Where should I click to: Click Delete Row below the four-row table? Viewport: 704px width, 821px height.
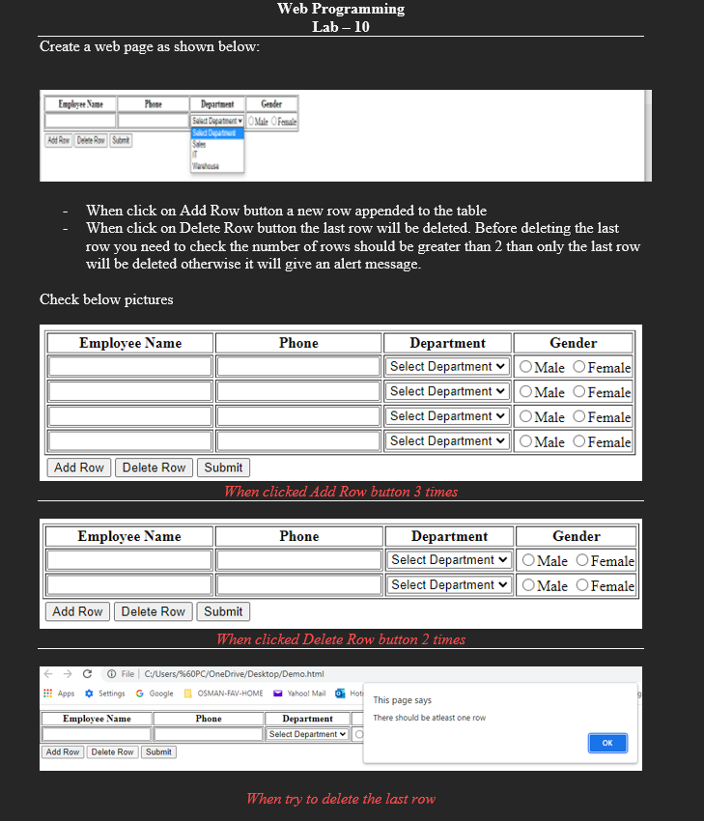tap(154, 467)
